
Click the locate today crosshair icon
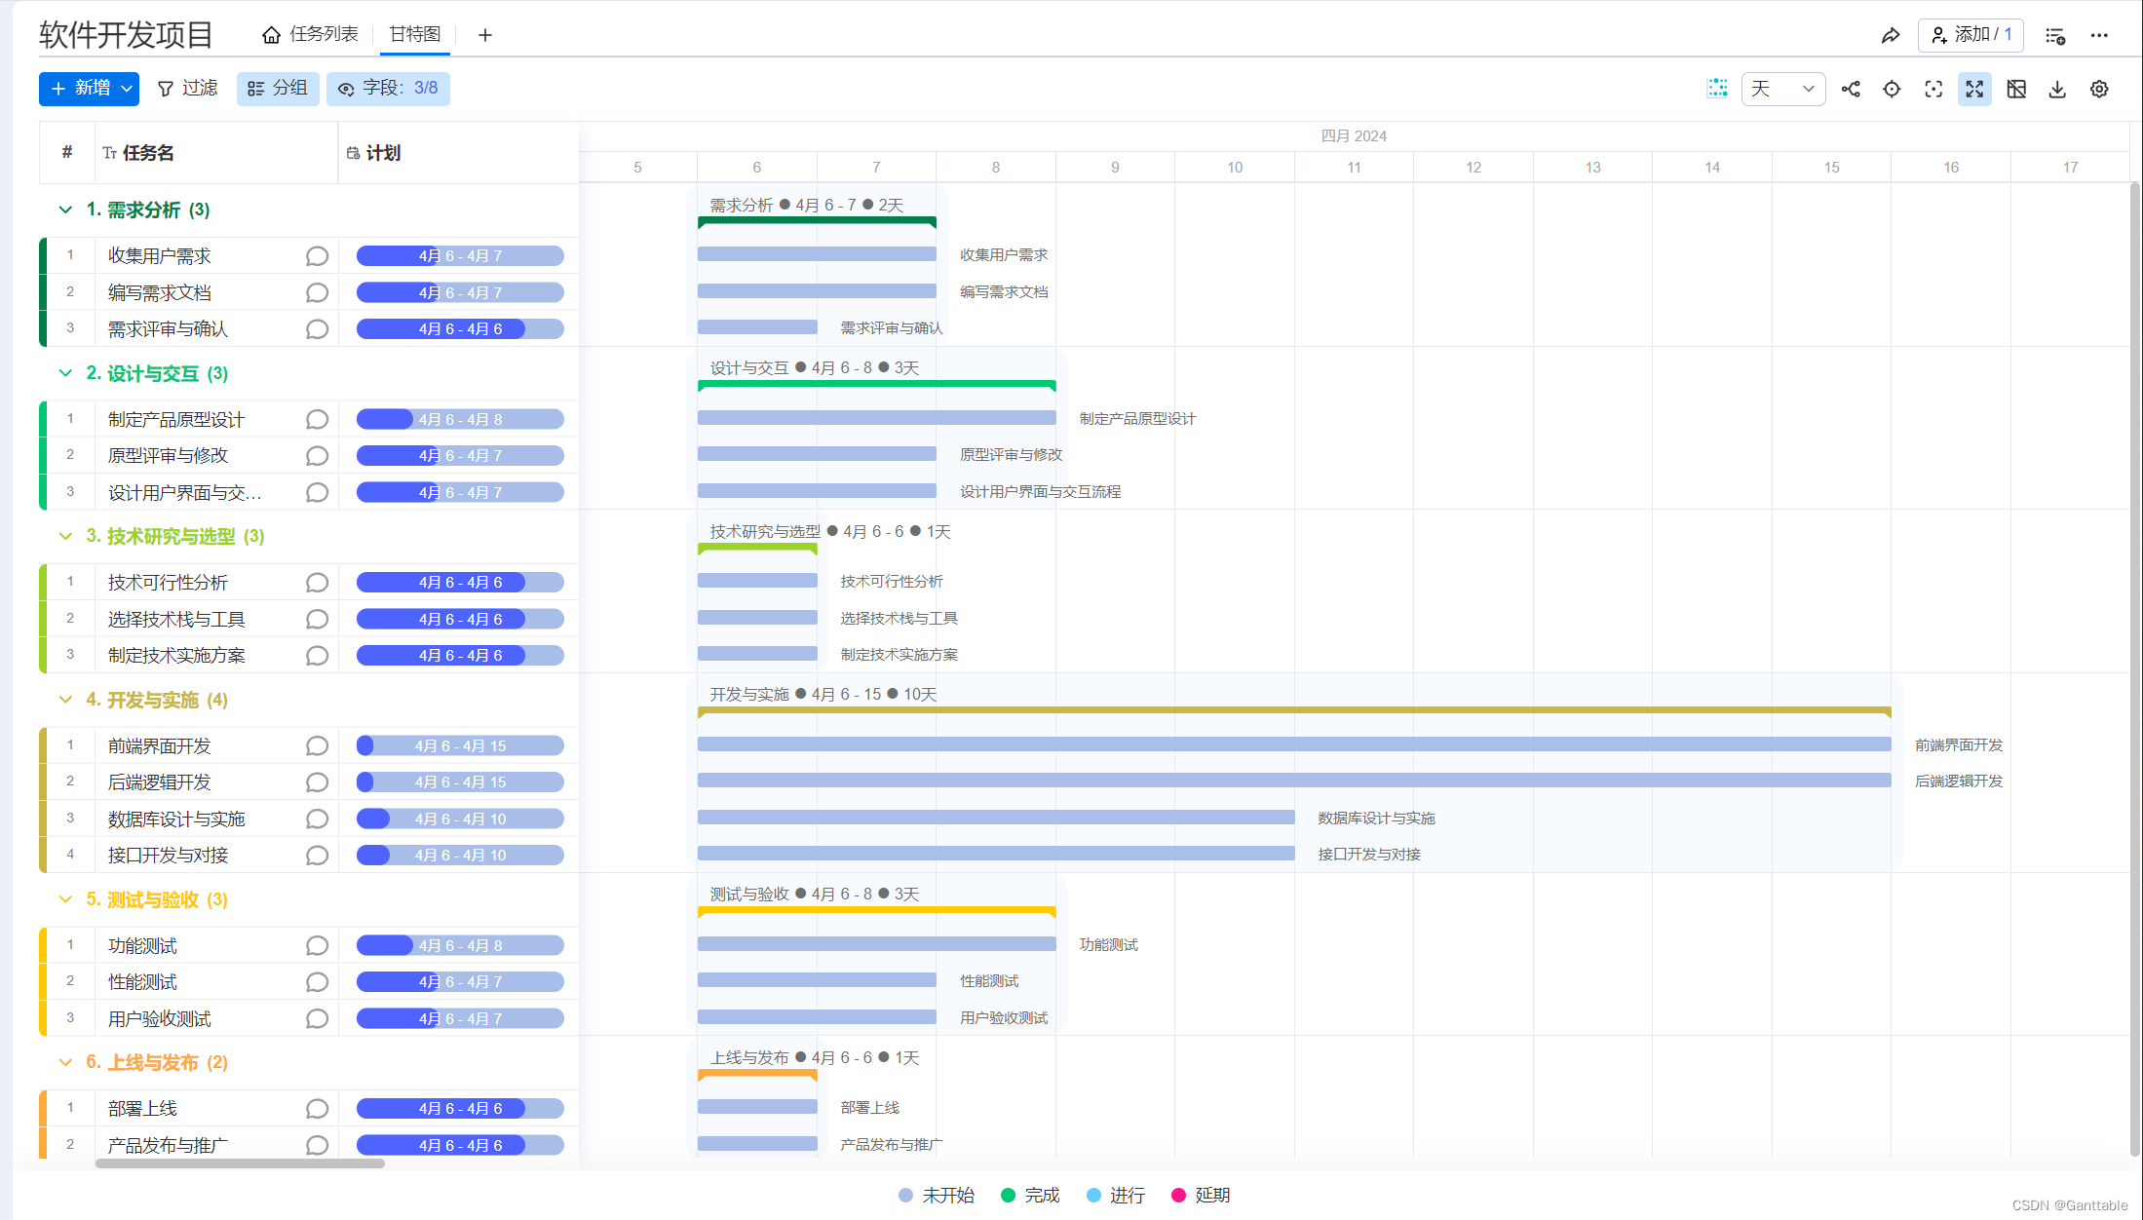pos(1892,89)
